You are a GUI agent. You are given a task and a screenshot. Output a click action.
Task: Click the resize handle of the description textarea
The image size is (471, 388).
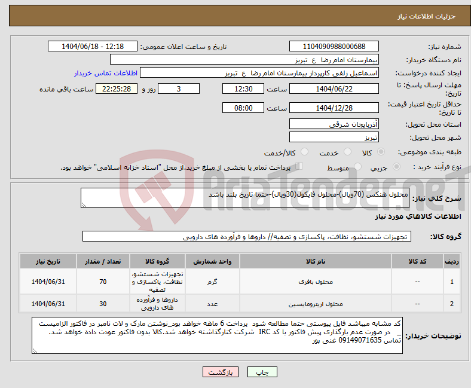84,205
